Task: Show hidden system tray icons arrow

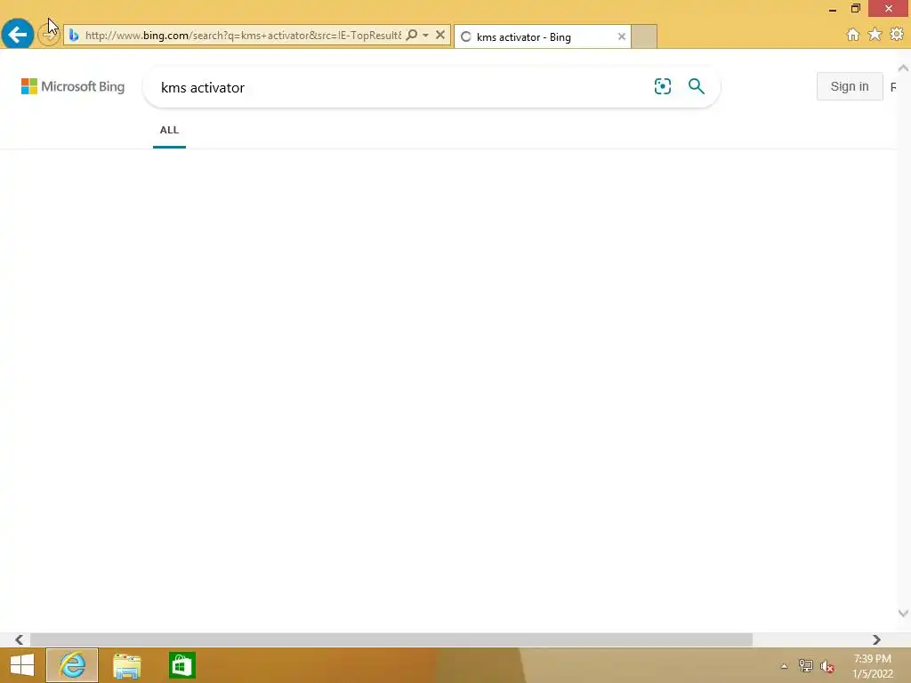Action: tap(785, 666)
